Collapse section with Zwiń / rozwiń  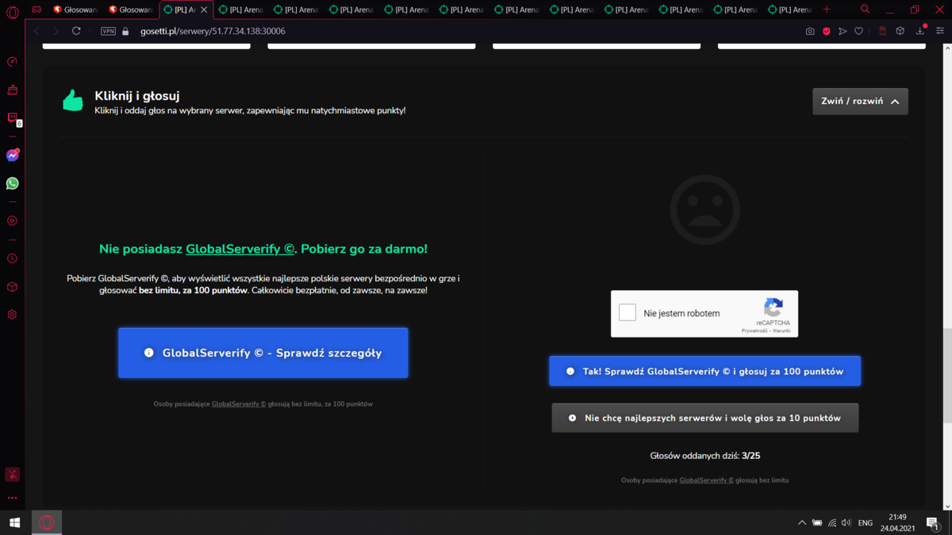(x=860, y=101)
